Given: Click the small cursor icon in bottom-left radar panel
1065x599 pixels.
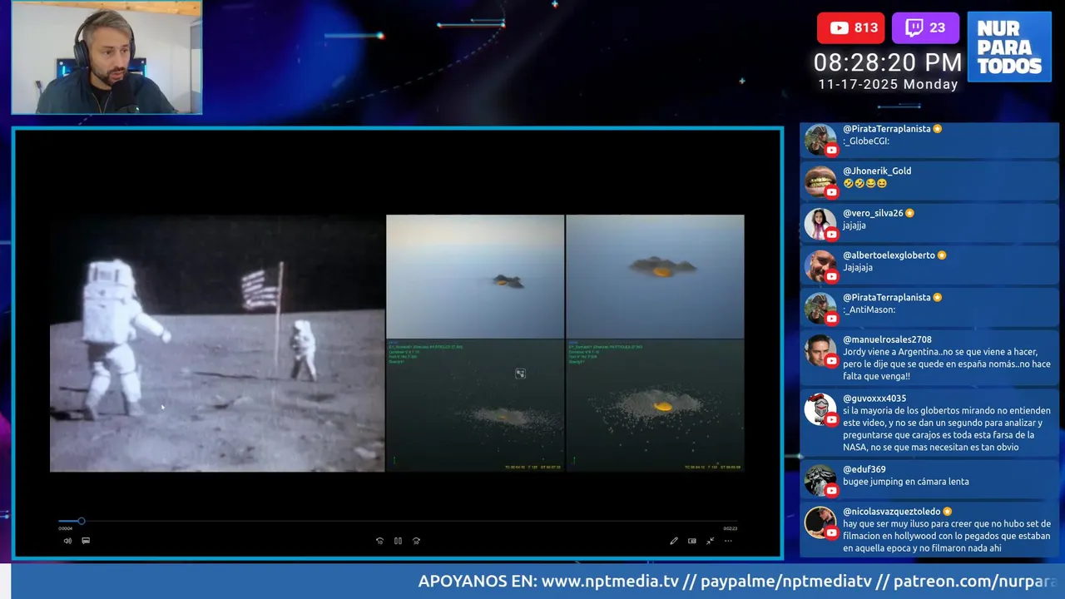Looking at the screenshot, I should (x=520, y=374).
